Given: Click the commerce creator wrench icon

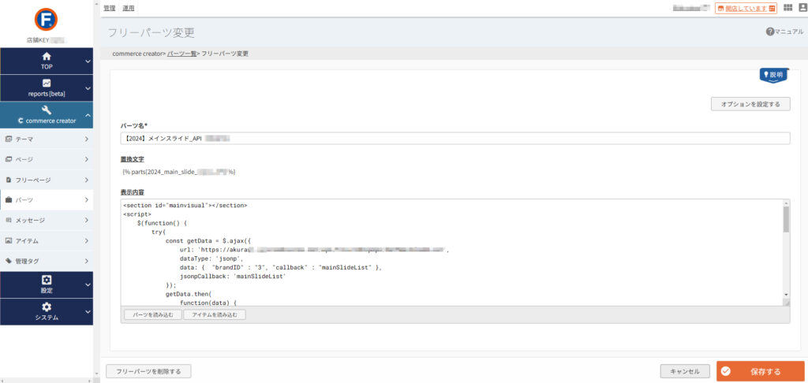Looking at the screenshot, I should click(47, 110).
